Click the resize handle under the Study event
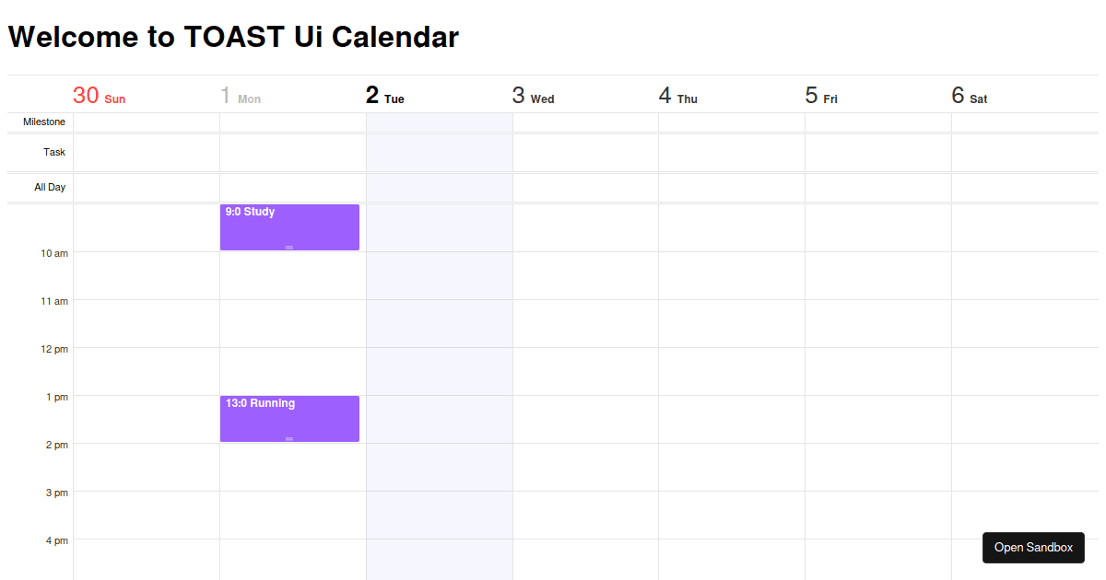 tap(288, 247)
